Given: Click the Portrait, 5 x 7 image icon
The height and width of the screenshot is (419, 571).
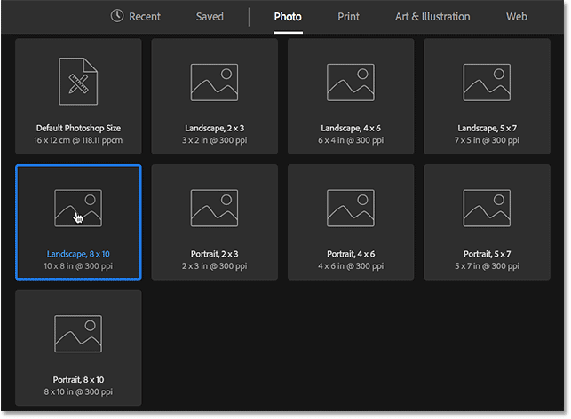Looking at the screenshot, I should click(487, 208).
